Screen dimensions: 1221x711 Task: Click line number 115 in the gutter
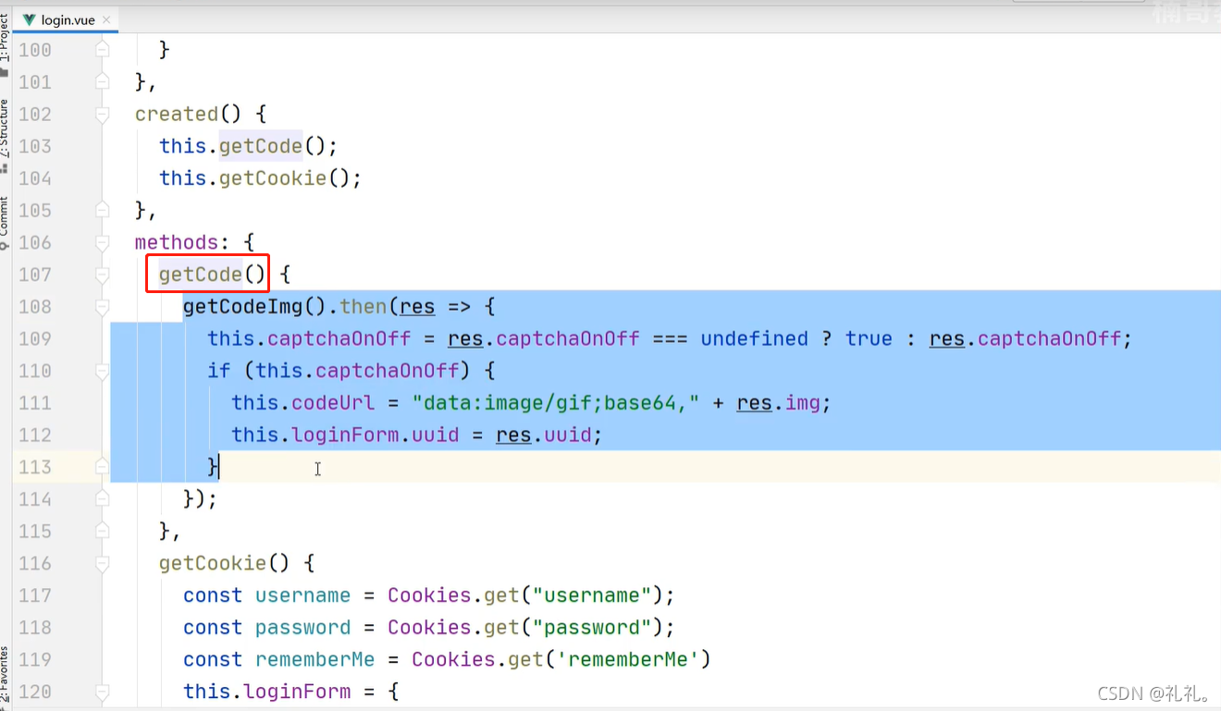[x=35, y=531]
